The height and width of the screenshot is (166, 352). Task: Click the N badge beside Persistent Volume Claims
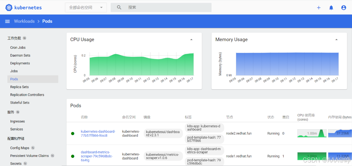click(52, 156)
